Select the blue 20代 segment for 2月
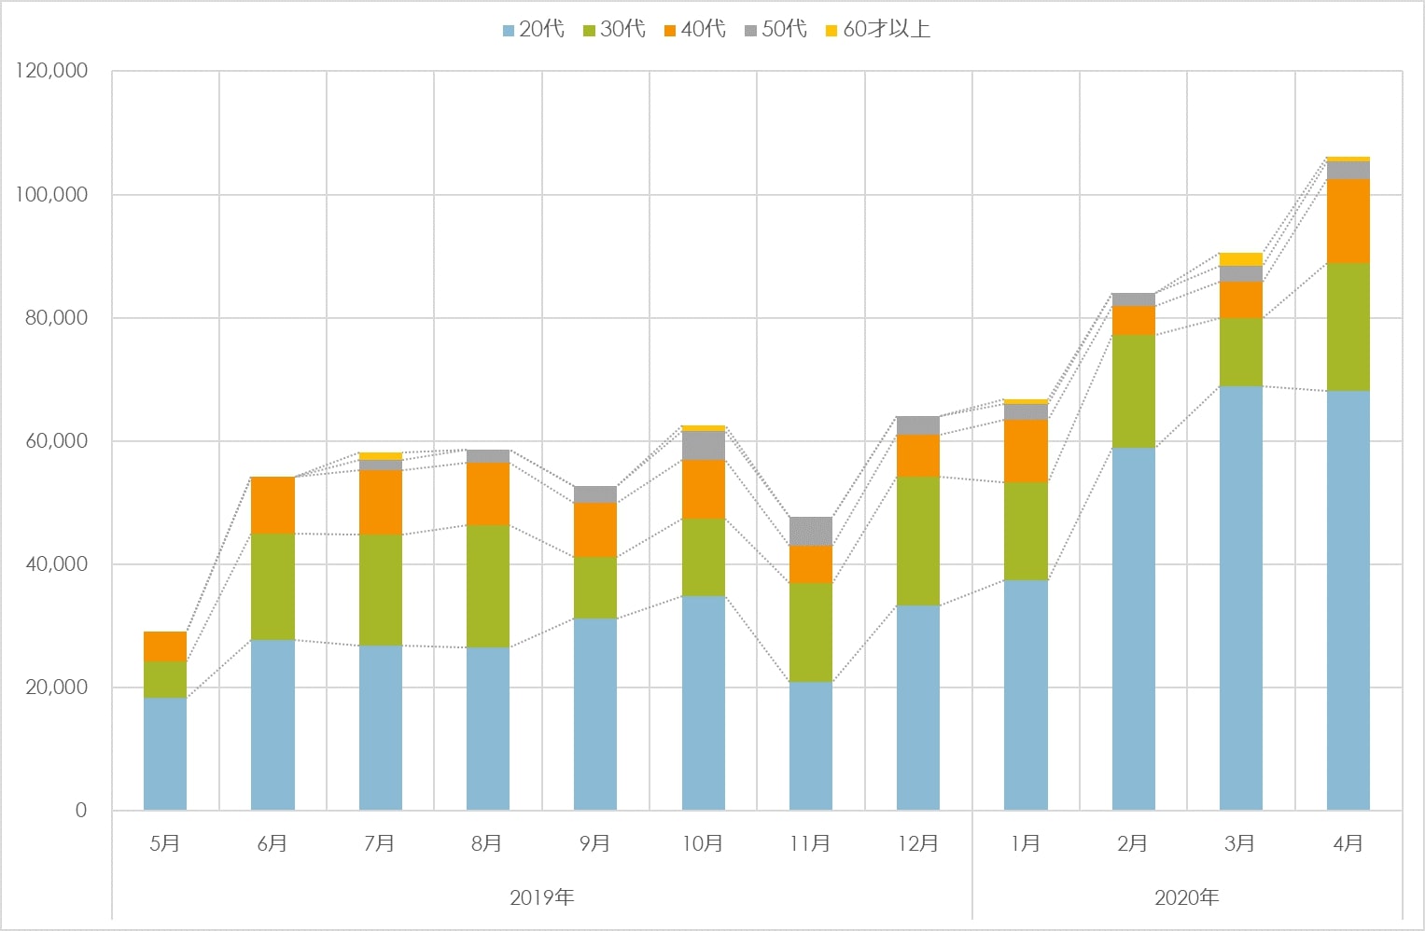 (x=1134, y=629)
